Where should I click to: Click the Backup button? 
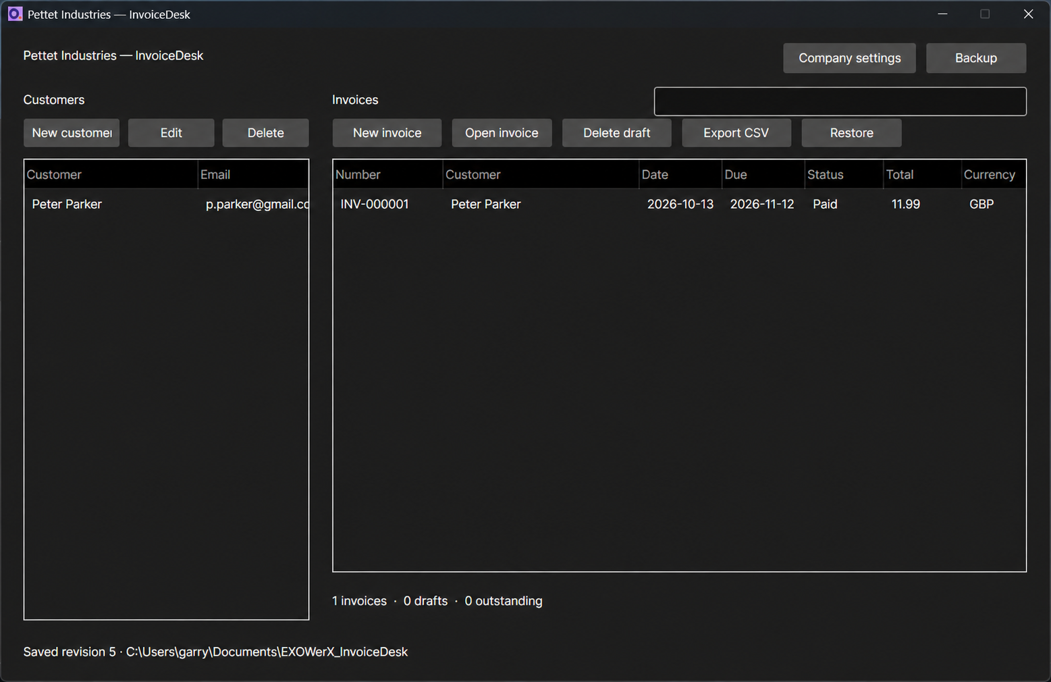[976, 58]
